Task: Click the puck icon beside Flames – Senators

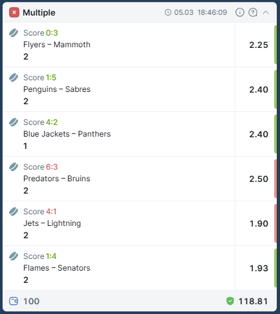Action: (14, 256)
